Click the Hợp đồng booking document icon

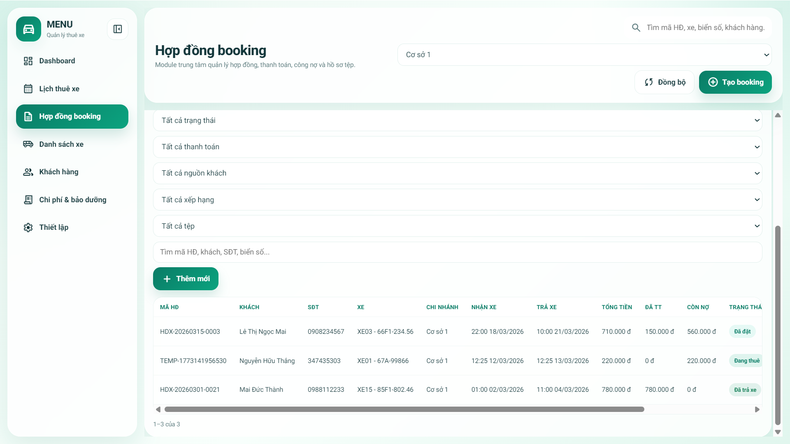(28, 116)
